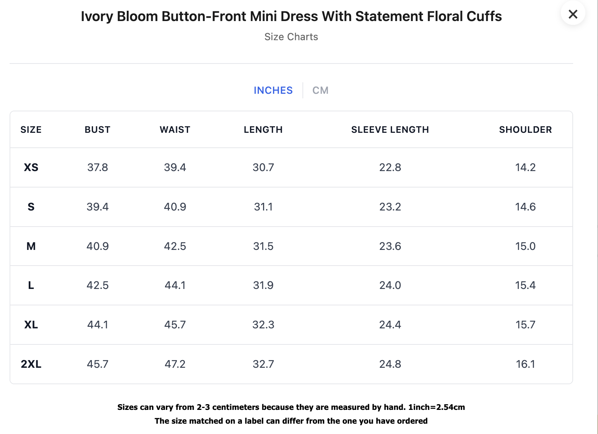Click the LENGTH column header
This screenshot has height=434, width=598.
pos(263,130)
